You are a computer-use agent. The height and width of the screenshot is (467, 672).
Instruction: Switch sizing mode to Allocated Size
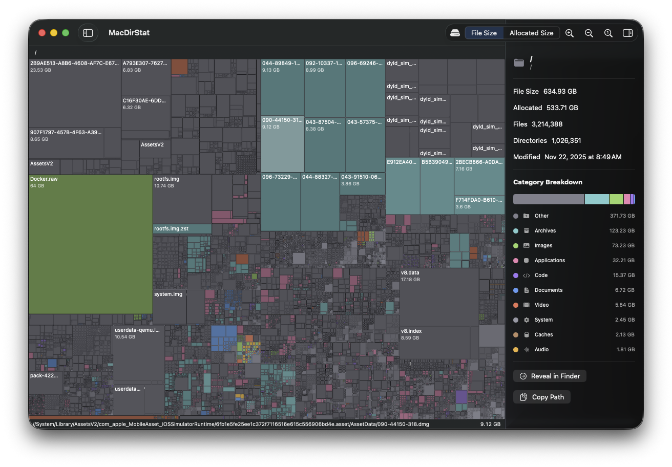pos(531,33)
